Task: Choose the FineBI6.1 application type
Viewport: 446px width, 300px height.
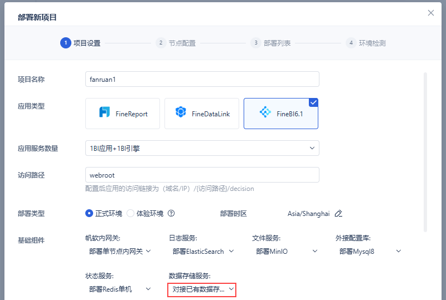Action: (281, 114)
